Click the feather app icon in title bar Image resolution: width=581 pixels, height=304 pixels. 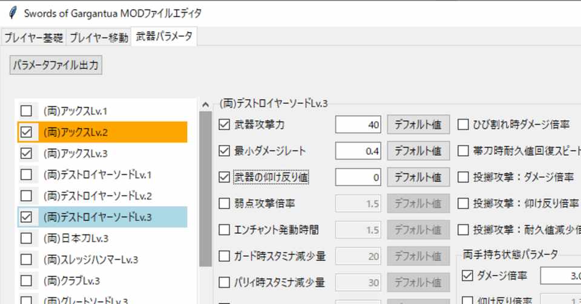tap(11, 13)
